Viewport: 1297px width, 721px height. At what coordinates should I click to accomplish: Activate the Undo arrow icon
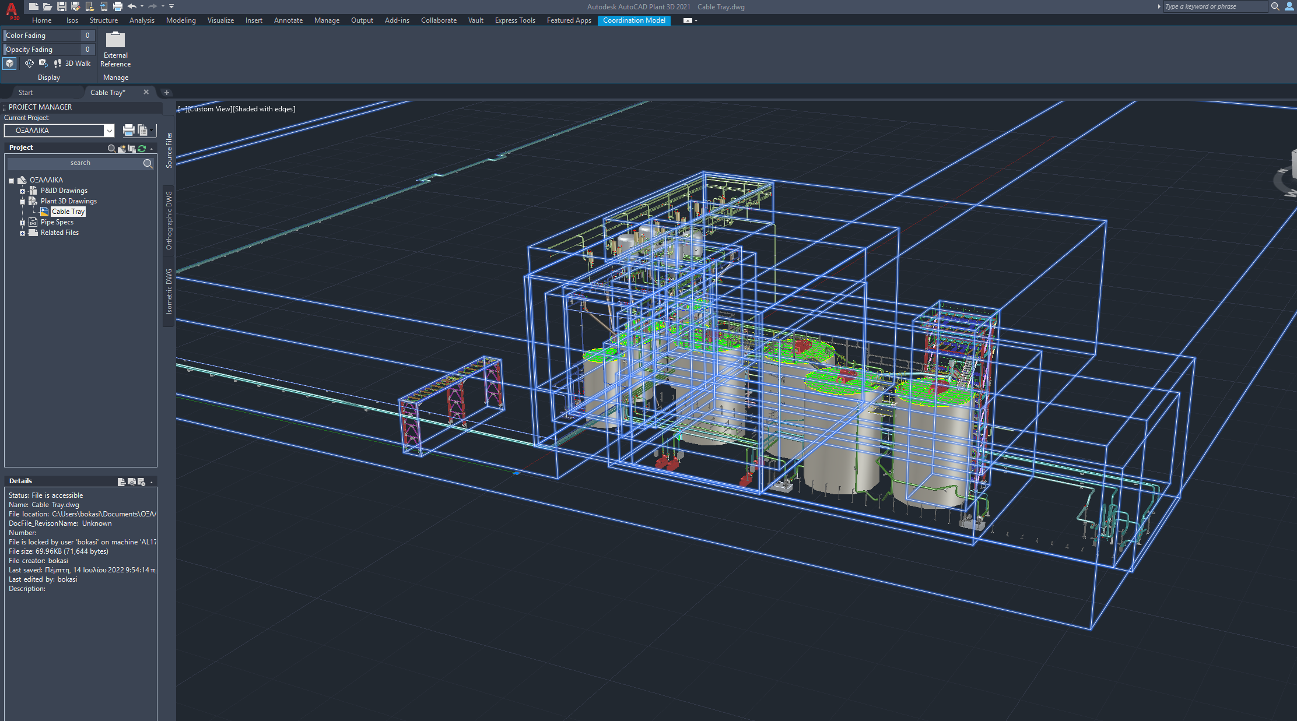point(132,6)
